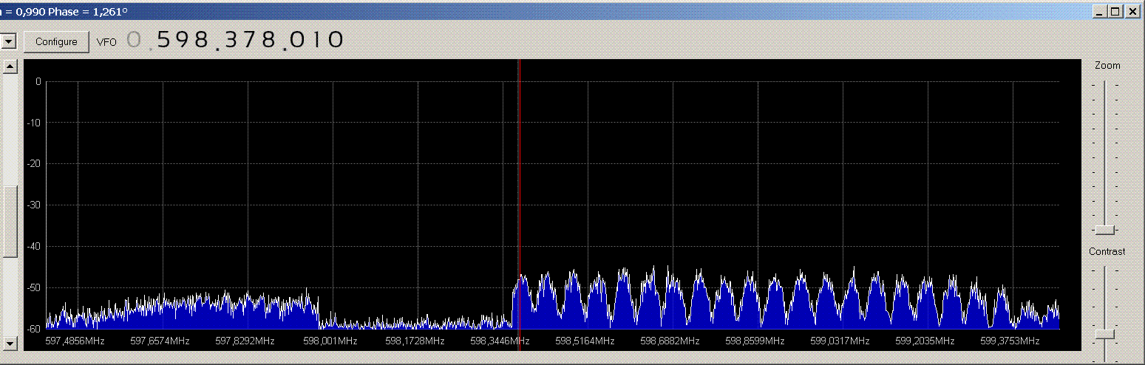
Task: Click the -10 dB axis label
Action: (x=35, y=123)
